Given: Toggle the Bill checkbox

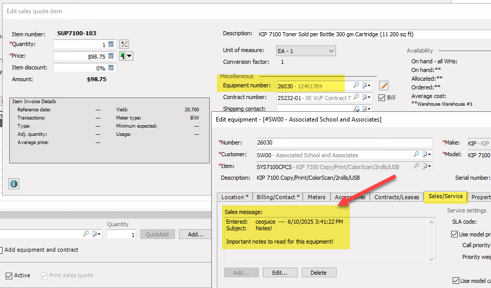Looking at the screenshot, I should pyautogui.click(x=382, y=98).
